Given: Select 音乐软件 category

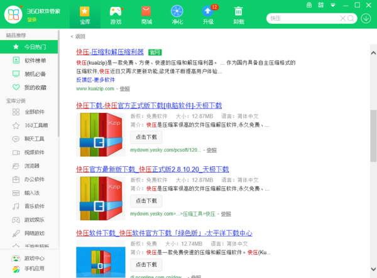Looking at the screenshot, I should pos(29,206).
